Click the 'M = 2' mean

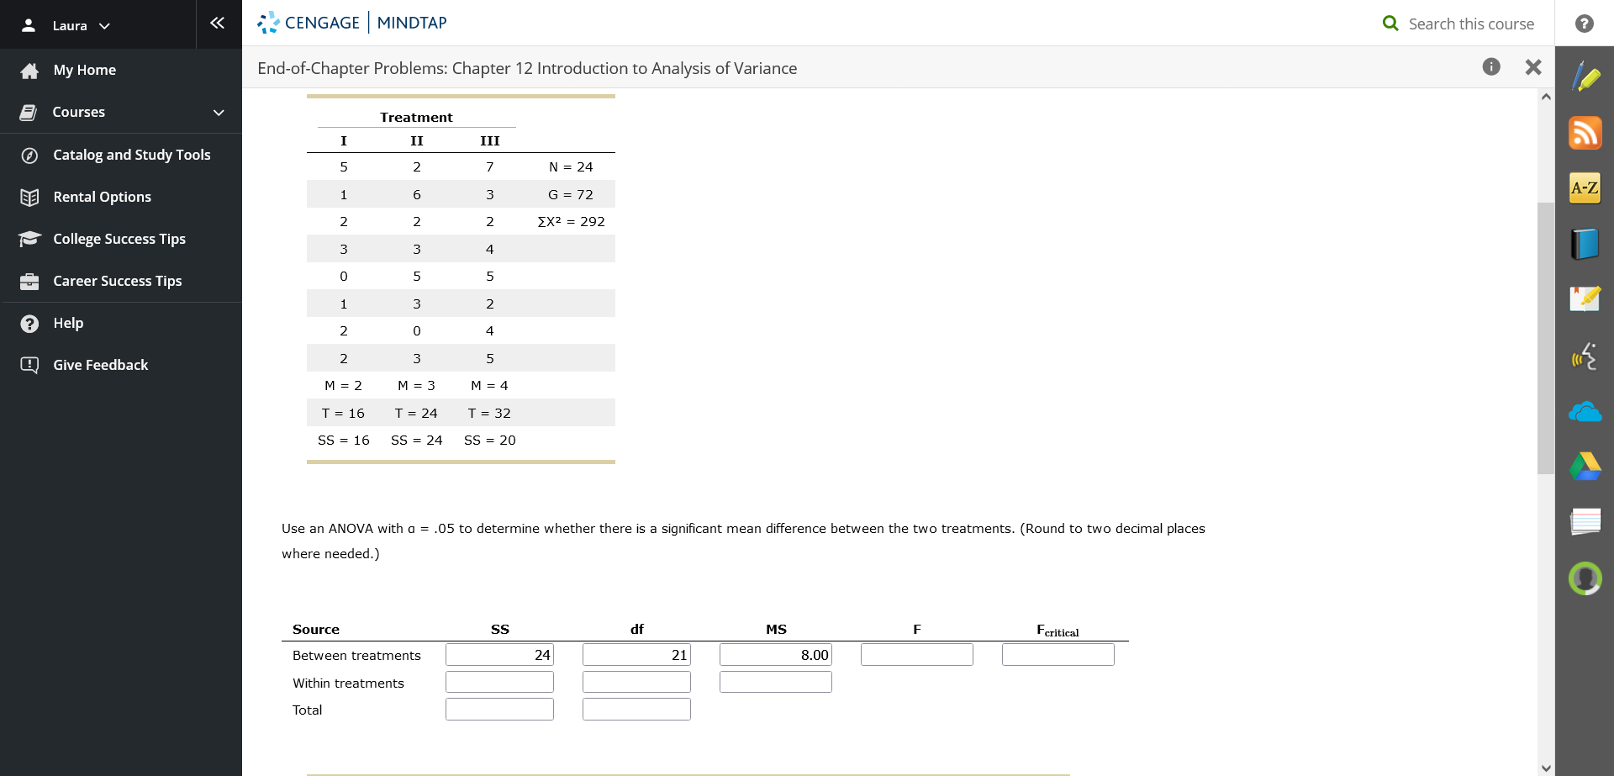(343, 386)
